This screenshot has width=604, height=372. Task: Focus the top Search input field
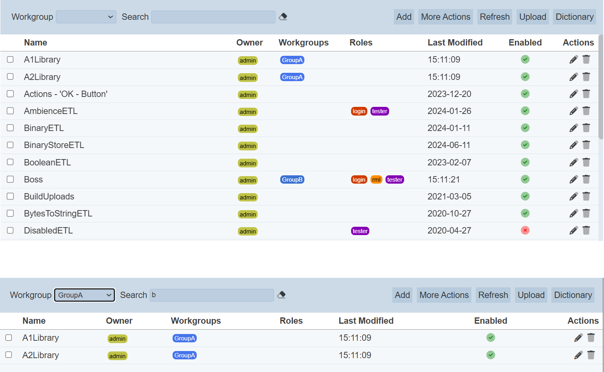pyautogui.click(x=213, y=17)
